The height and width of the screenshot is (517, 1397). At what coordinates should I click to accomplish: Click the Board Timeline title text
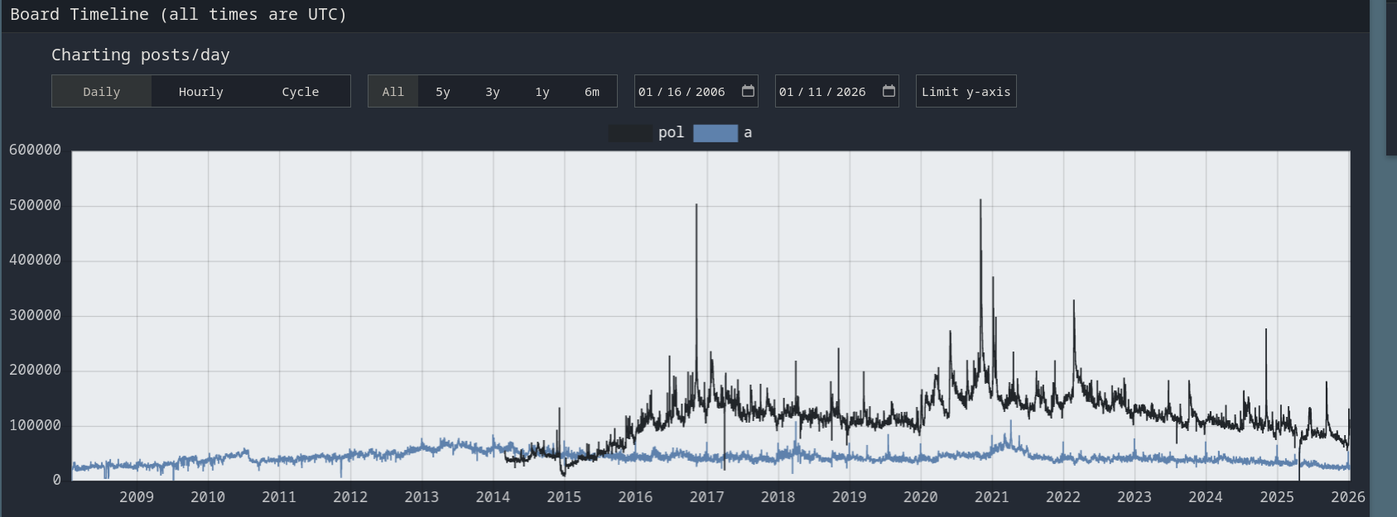[178, 15]
